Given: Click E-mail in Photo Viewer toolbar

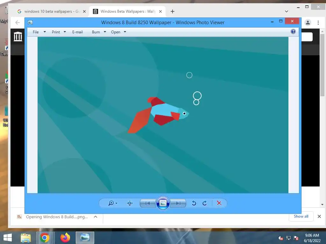Looking at the screenshot, I should coord(77,32).
